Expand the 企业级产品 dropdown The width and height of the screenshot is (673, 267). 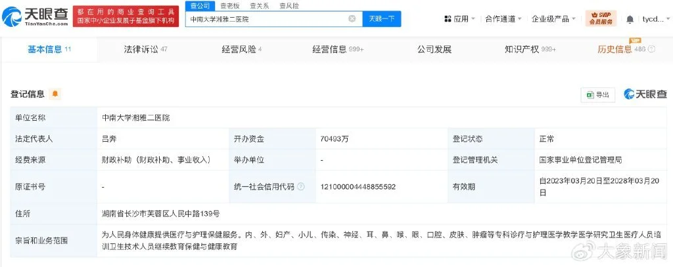pos(553,19)
